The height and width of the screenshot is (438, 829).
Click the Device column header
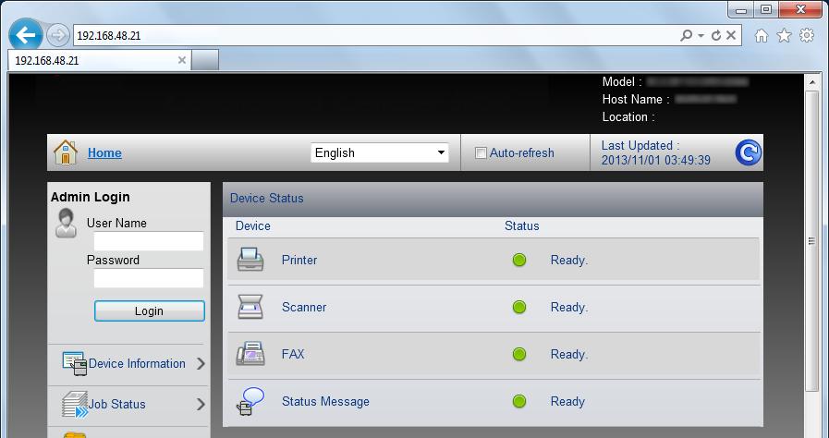coord(252,226)
